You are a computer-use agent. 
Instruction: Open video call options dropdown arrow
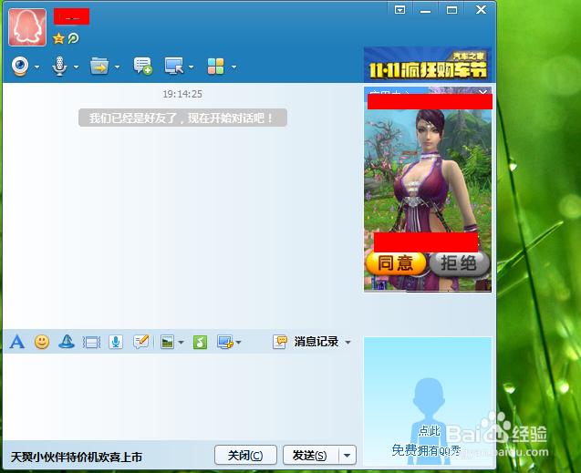pos(36,67)
